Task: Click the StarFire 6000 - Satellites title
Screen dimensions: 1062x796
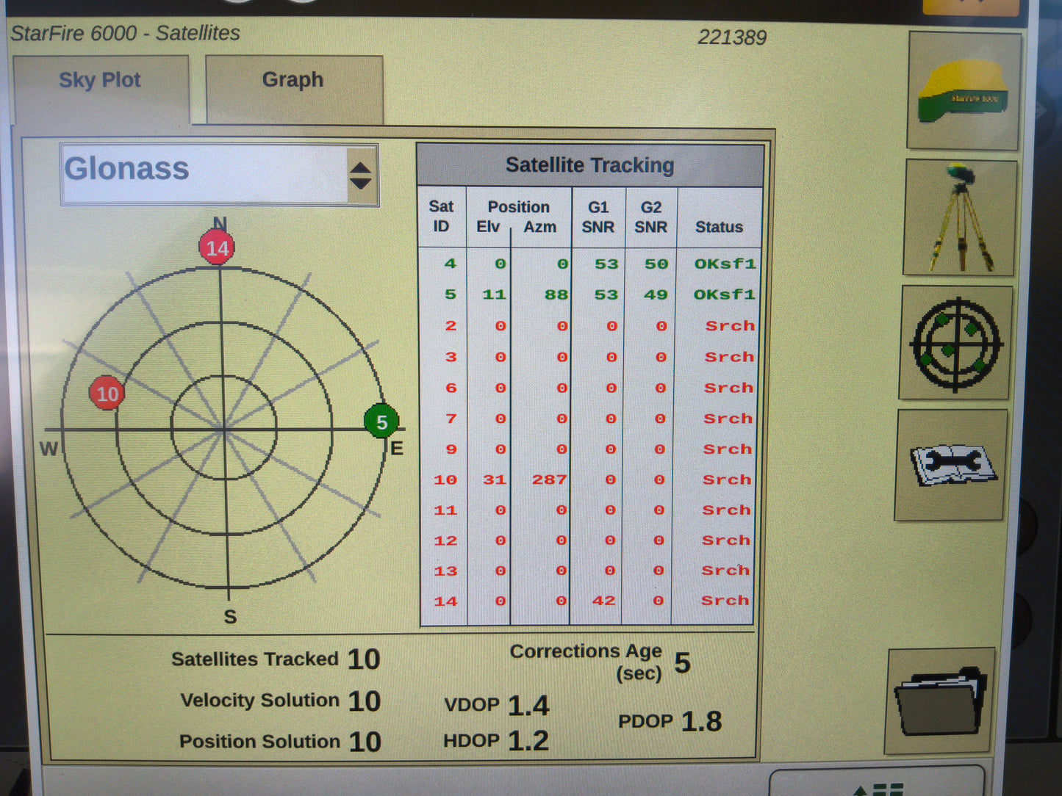Action: pyautogui.click(x=126, y=34)
